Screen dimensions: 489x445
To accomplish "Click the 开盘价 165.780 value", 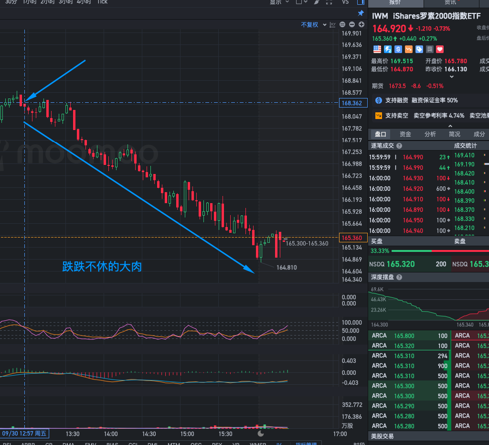I will (x=456, y=61).
